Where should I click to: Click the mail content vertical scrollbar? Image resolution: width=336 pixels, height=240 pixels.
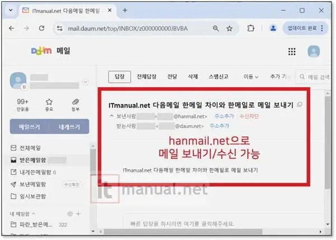click(327, 143)
